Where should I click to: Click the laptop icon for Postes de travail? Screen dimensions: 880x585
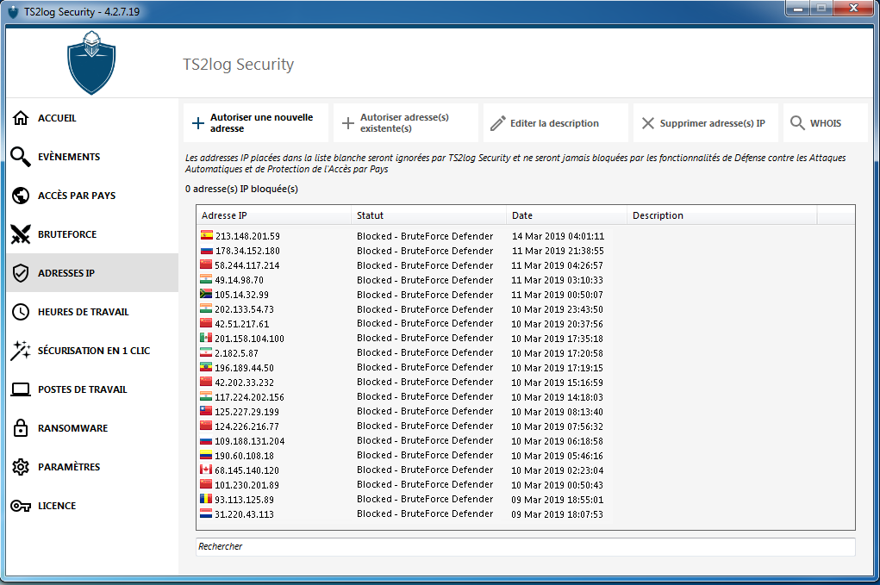point(21,389)
